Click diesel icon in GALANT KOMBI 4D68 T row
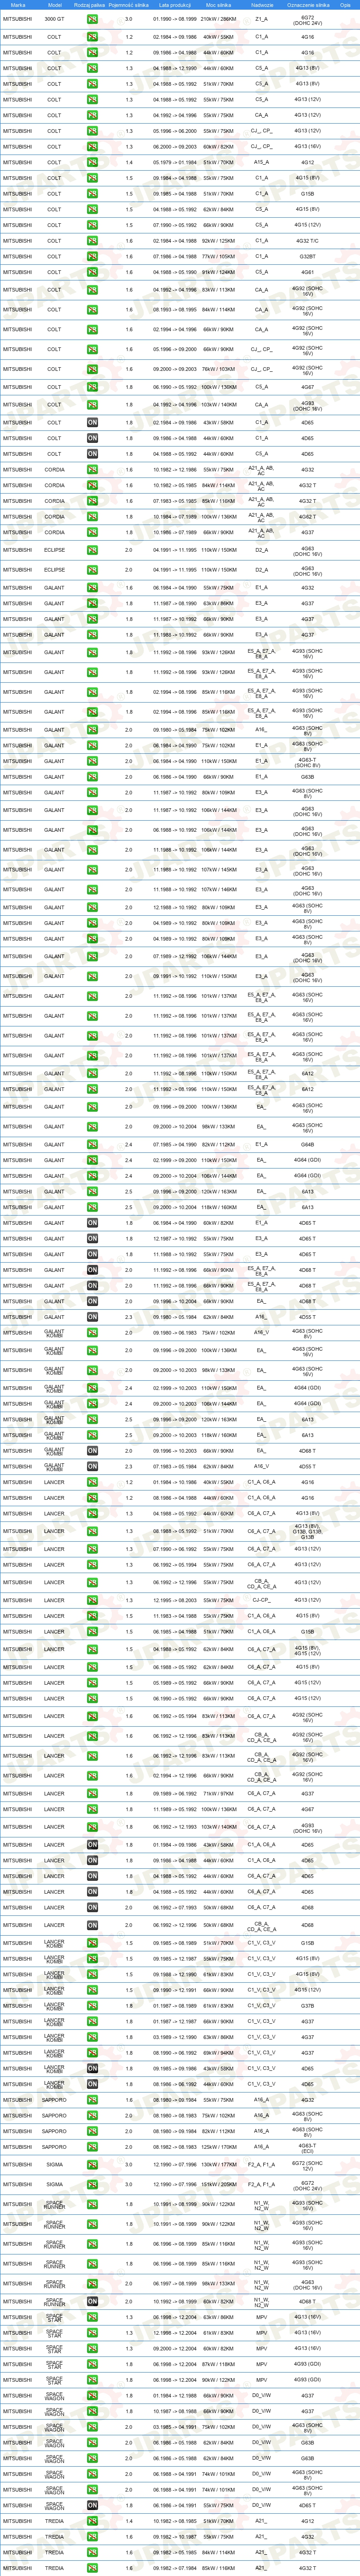 (x=92, y=1450)
